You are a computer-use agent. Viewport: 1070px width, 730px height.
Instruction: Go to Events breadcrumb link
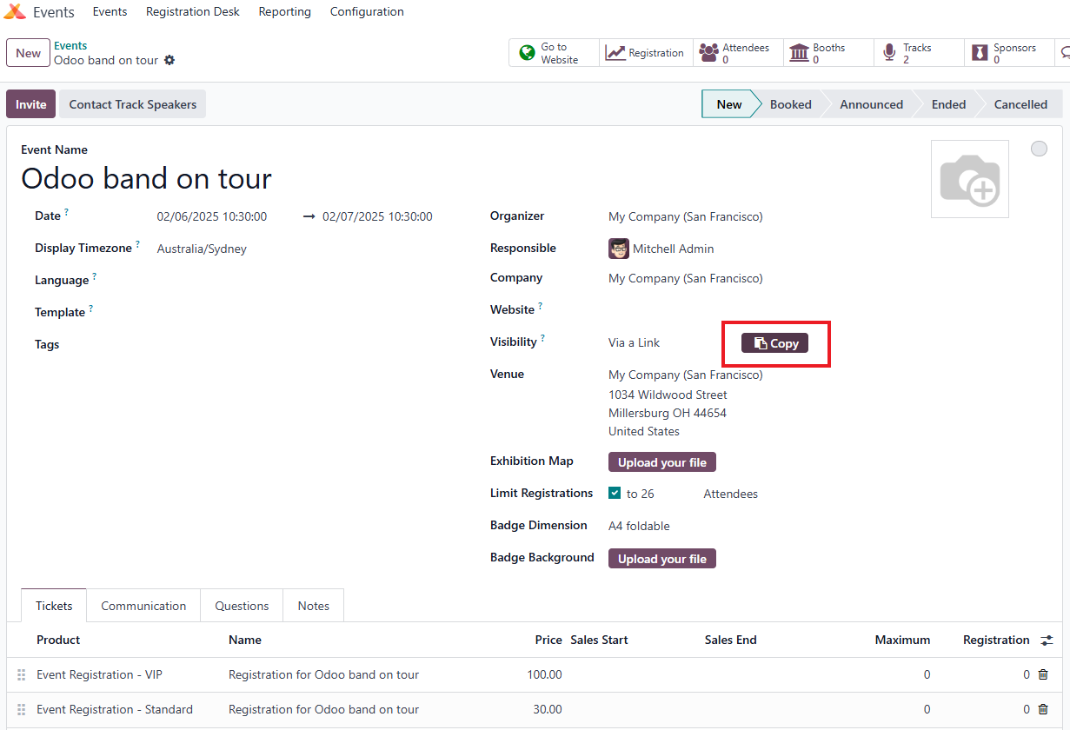point(70,46)
